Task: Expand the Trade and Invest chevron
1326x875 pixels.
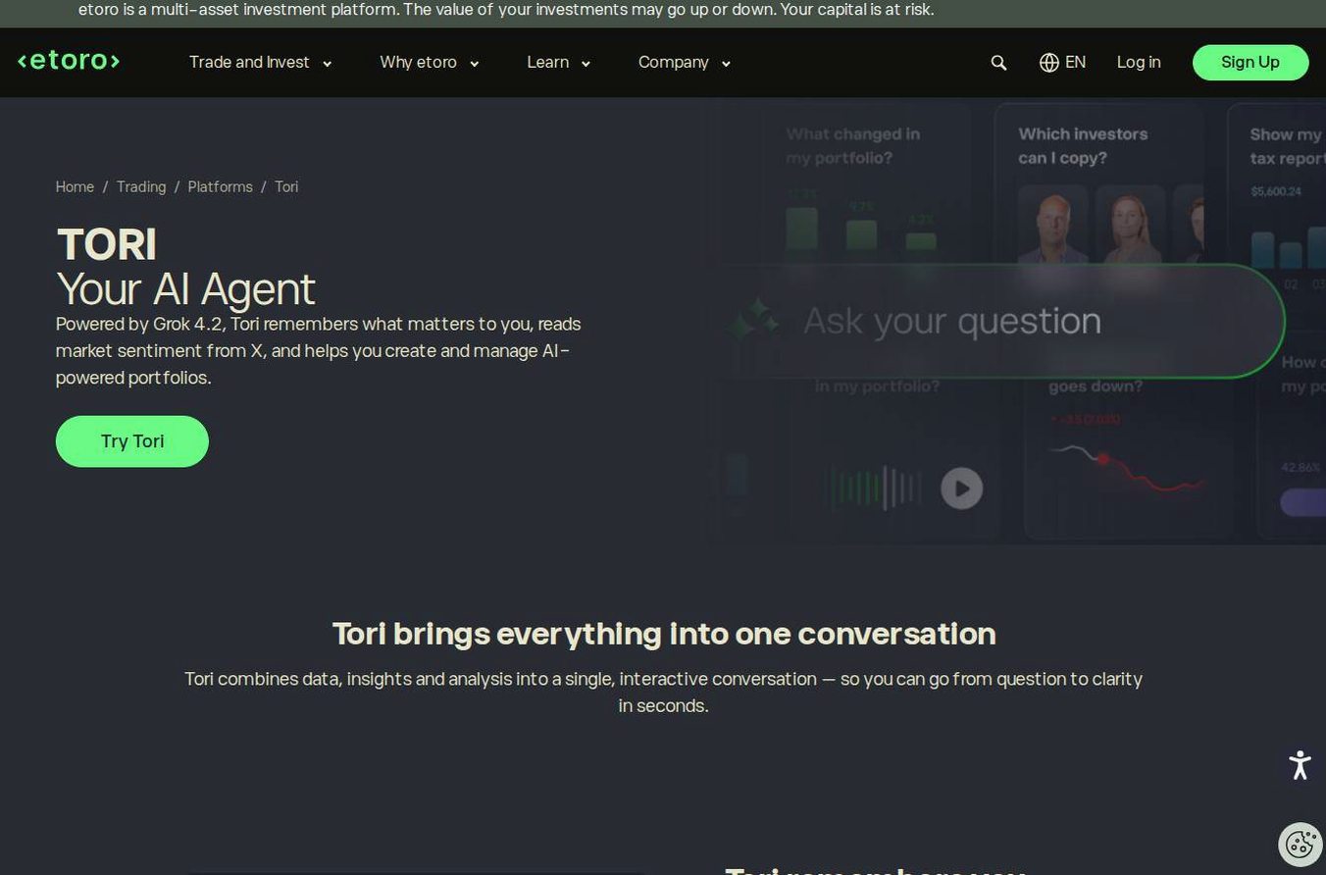Action: [x=328, y=64]
